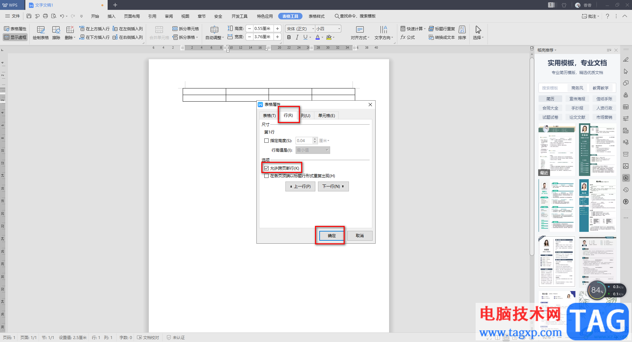Select the Eraser (擦除) tool
632x342 pixels.
tap(56, 33)
